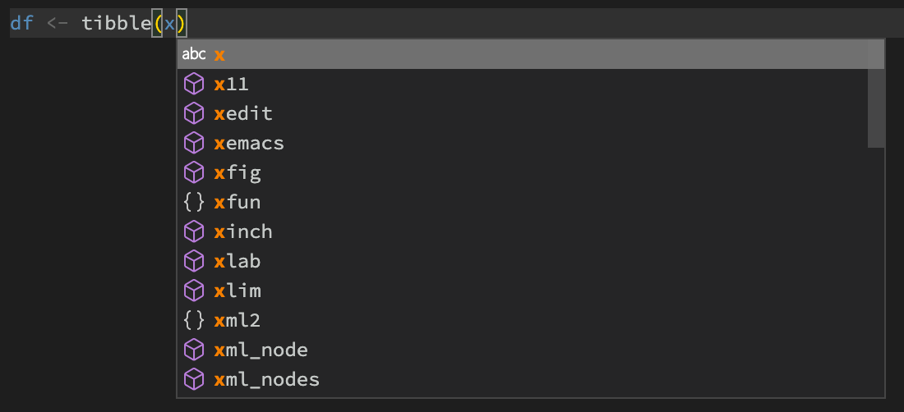Click the abc text icon beside x
Screen dimensions: 904x412
click(x=194, y=54)
